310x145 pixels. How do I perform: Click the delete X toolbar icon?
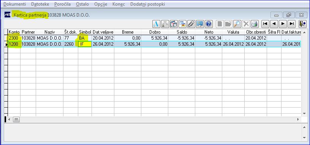[x=246, y=24]
